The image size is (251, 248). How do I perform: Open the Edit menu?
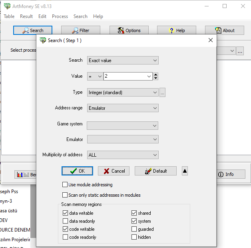click(x=42, y=16)
